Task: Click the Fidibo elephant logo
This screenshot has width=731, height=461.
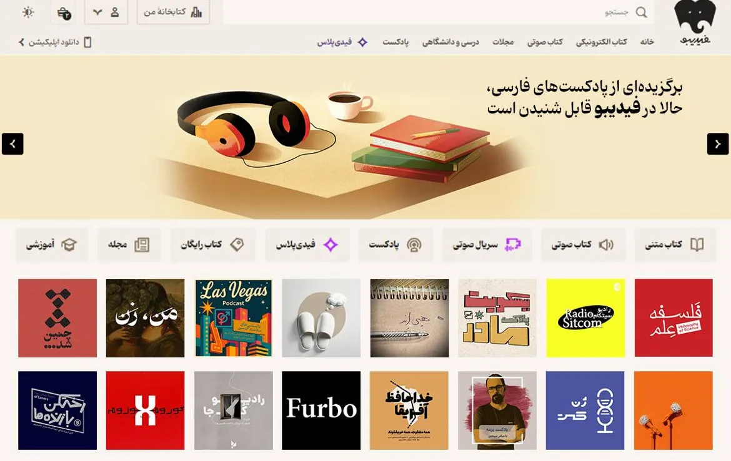Action: coord(695,23)
